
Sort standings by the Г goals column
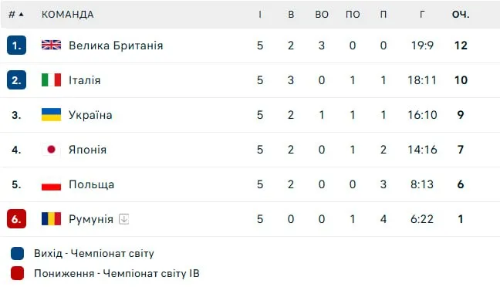(x=422, y=15)
